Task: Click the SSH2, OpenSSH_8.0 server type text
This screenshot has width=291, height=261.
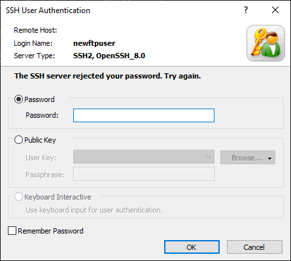Action: (109, 56)
